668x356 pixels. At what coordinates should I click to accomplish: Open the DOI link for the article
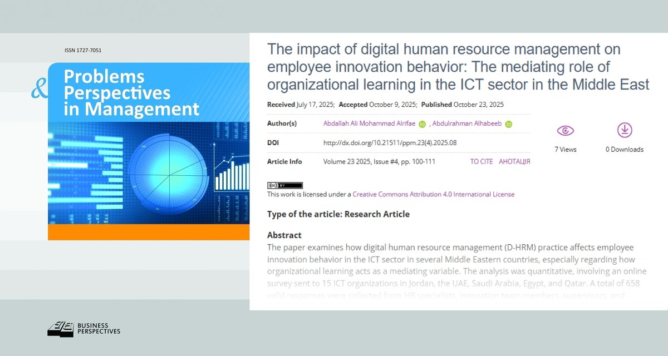[390, 143]
